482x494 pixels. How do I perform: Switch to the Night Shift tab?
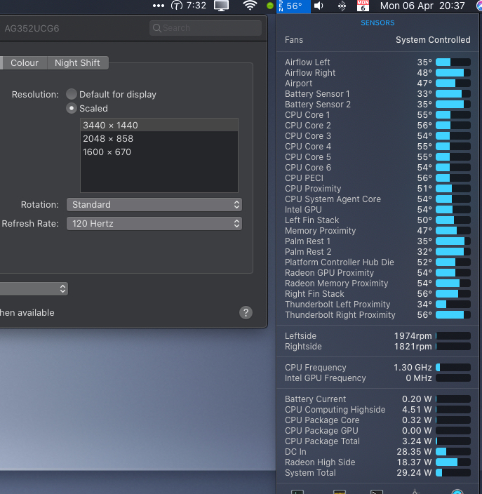pos(77,62)
